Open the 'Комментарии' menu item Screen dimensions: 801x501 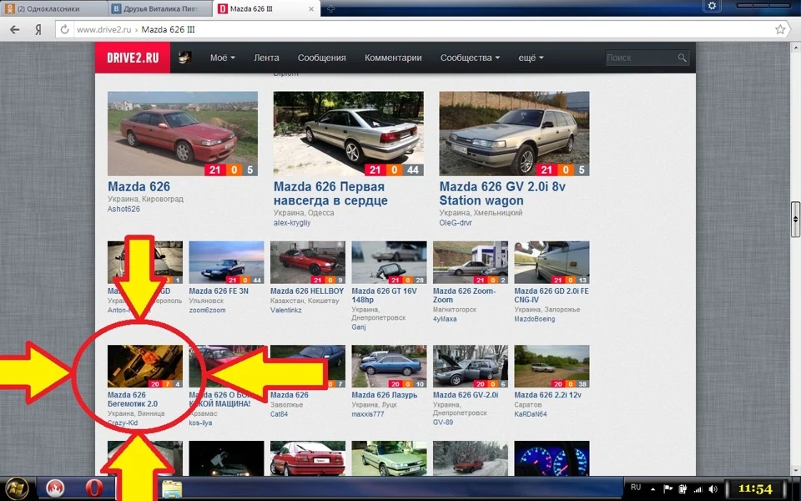[393, 58]
